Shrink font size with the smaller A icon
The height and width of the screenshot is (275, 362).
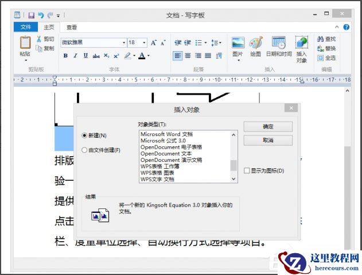[163, 42]
